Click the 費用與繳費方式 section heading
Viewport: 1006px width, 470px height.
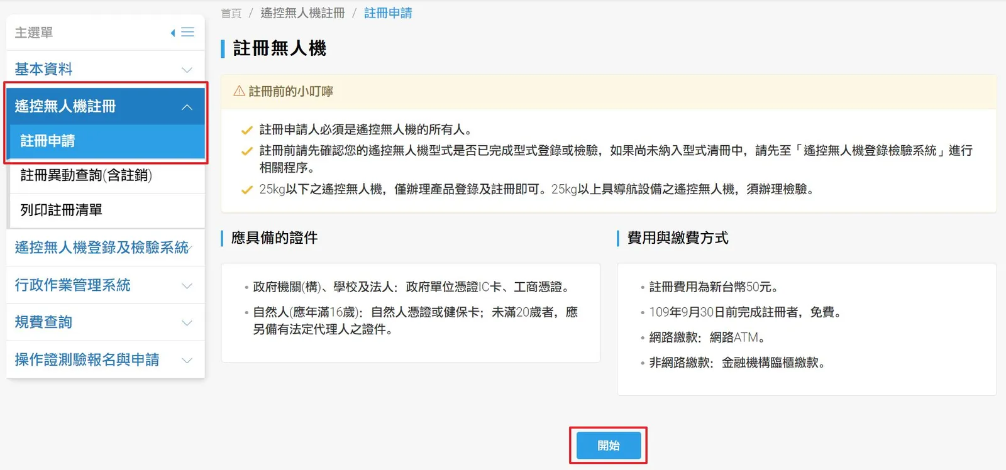point(678,238)
